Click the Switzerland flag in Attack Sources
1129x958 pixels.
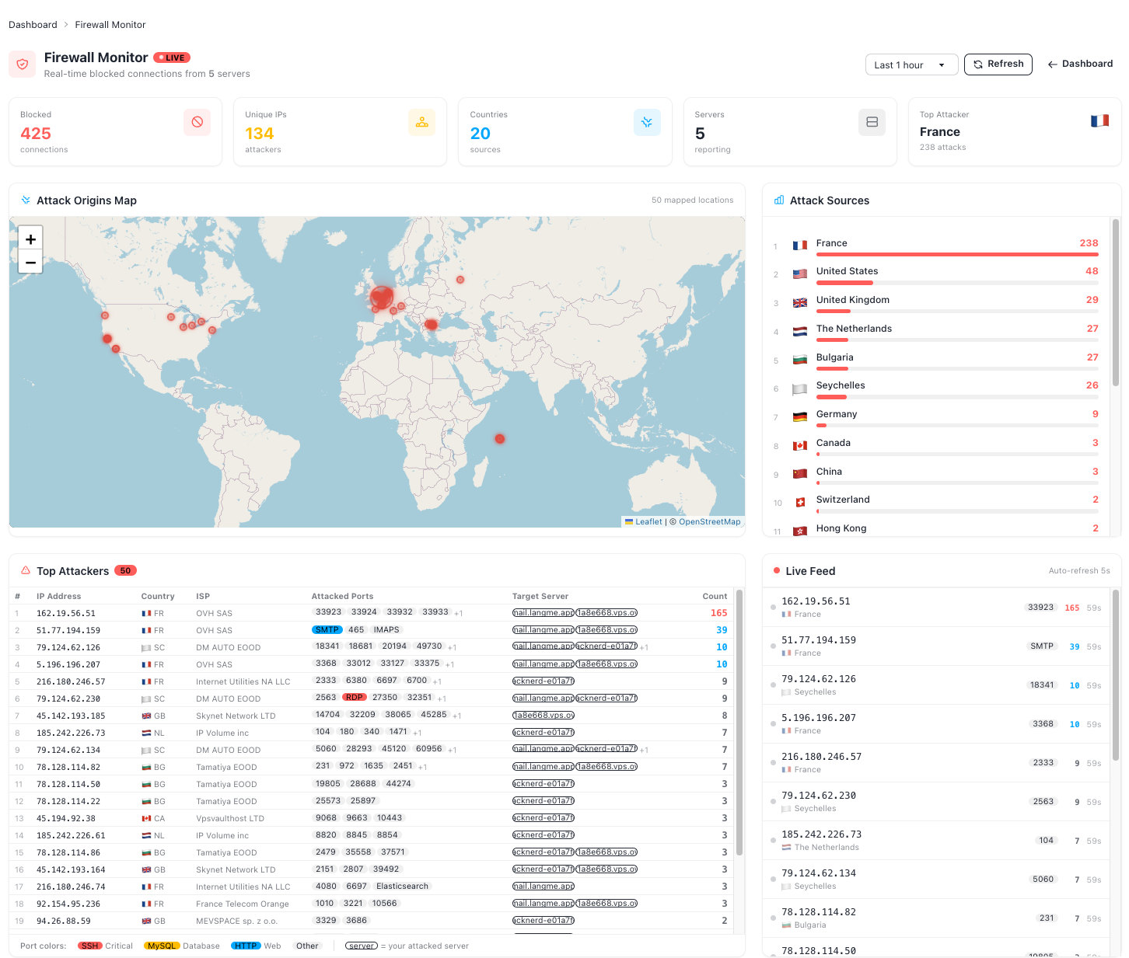tap(800, 503)
